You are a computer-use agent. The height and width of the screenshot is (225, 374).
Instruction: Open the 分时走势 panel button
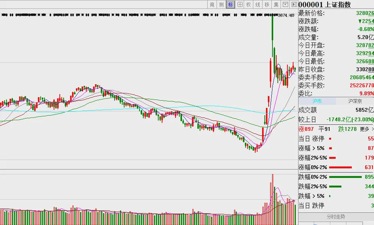click(336, 217)
